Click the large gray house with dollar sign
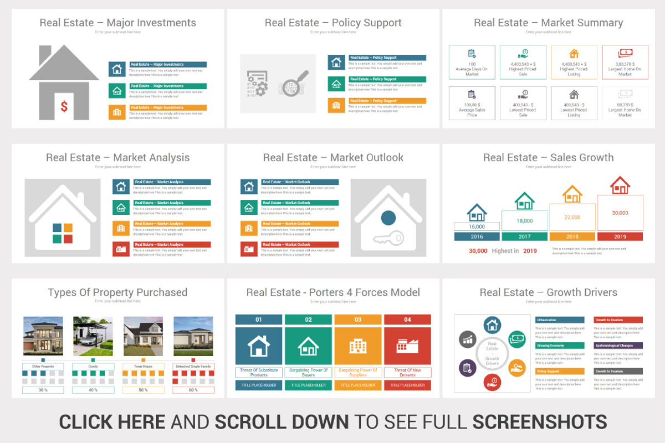665x443 pixels. coord(64,83)
